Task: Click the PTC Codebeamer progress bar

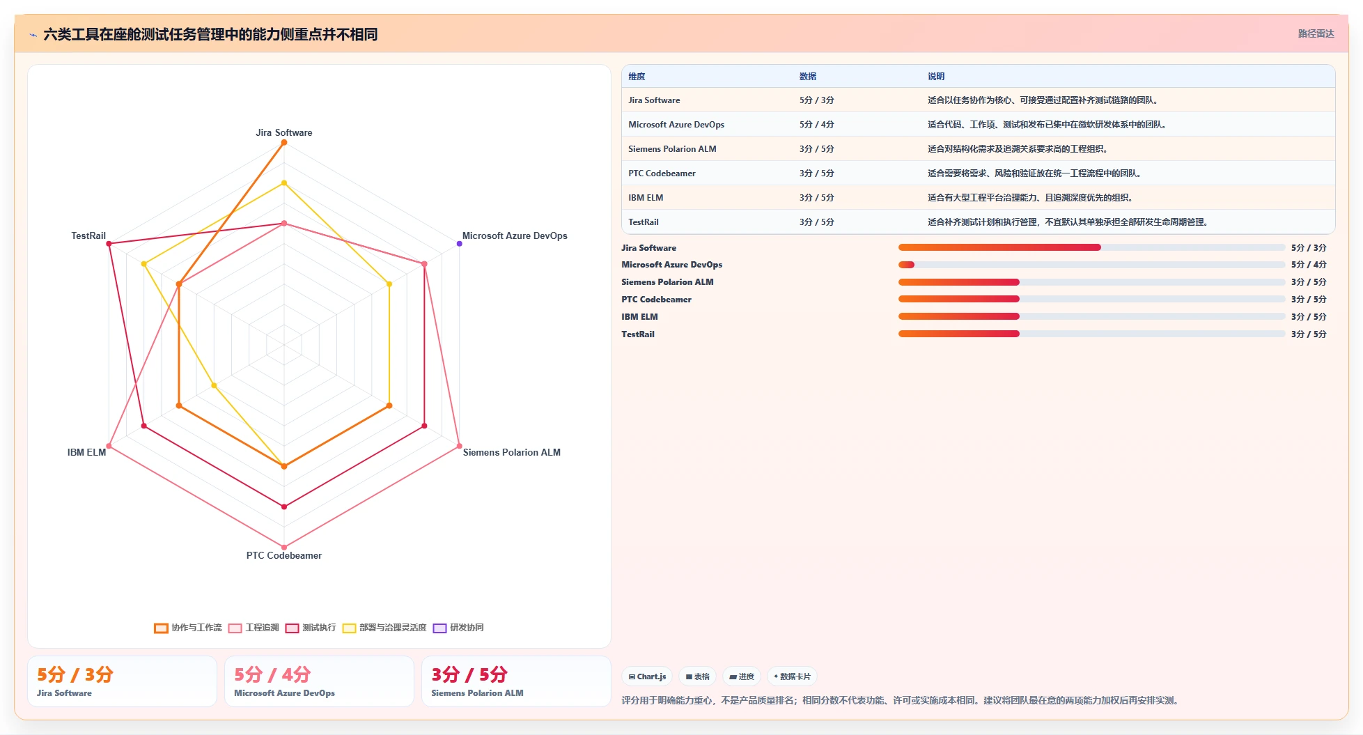Action: tap(1091, 300)
